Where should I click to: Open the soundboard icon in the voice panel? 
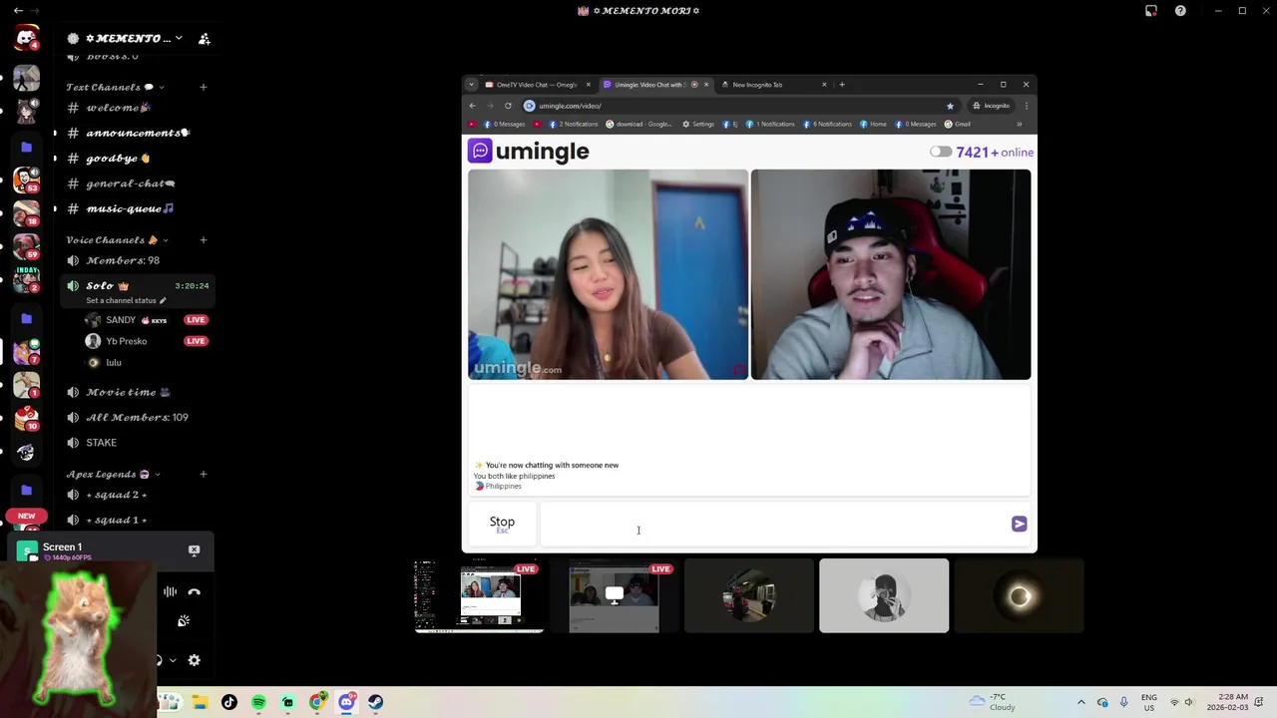pyautogui.click(x=184, y=621)
